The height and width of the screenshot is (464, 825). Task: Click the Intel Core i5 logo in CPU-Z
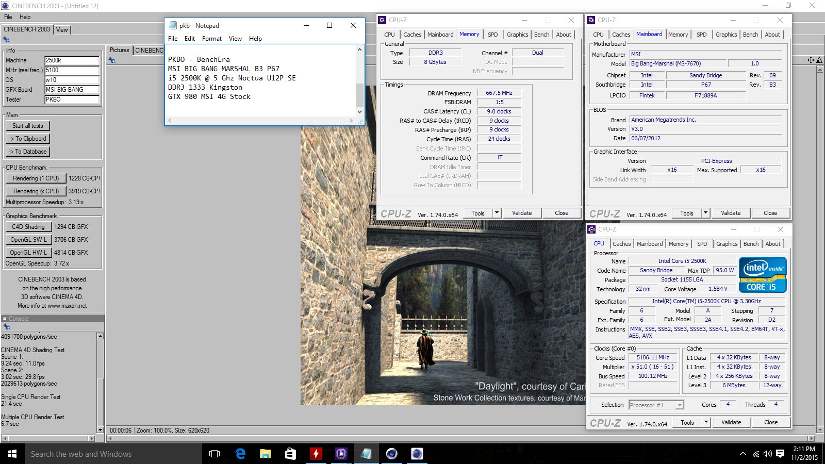[763, 275]
